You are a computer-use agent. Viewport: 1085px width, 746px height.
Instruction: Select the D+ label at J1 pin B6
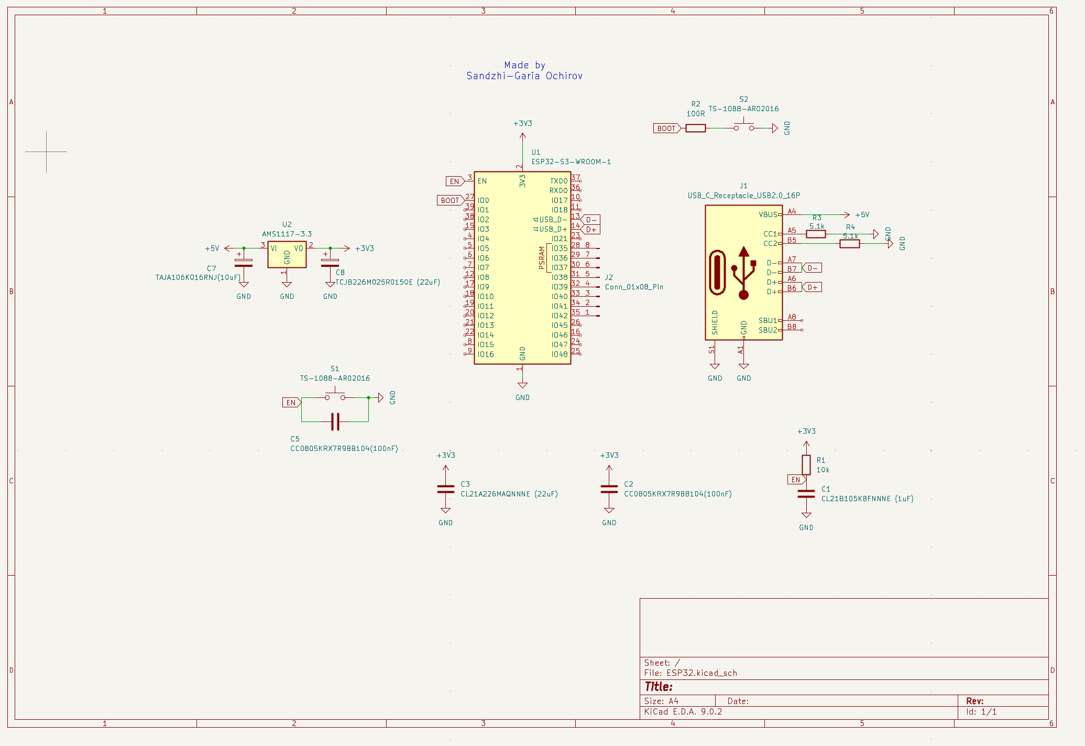pyautogui.click(x=812, y=287)
